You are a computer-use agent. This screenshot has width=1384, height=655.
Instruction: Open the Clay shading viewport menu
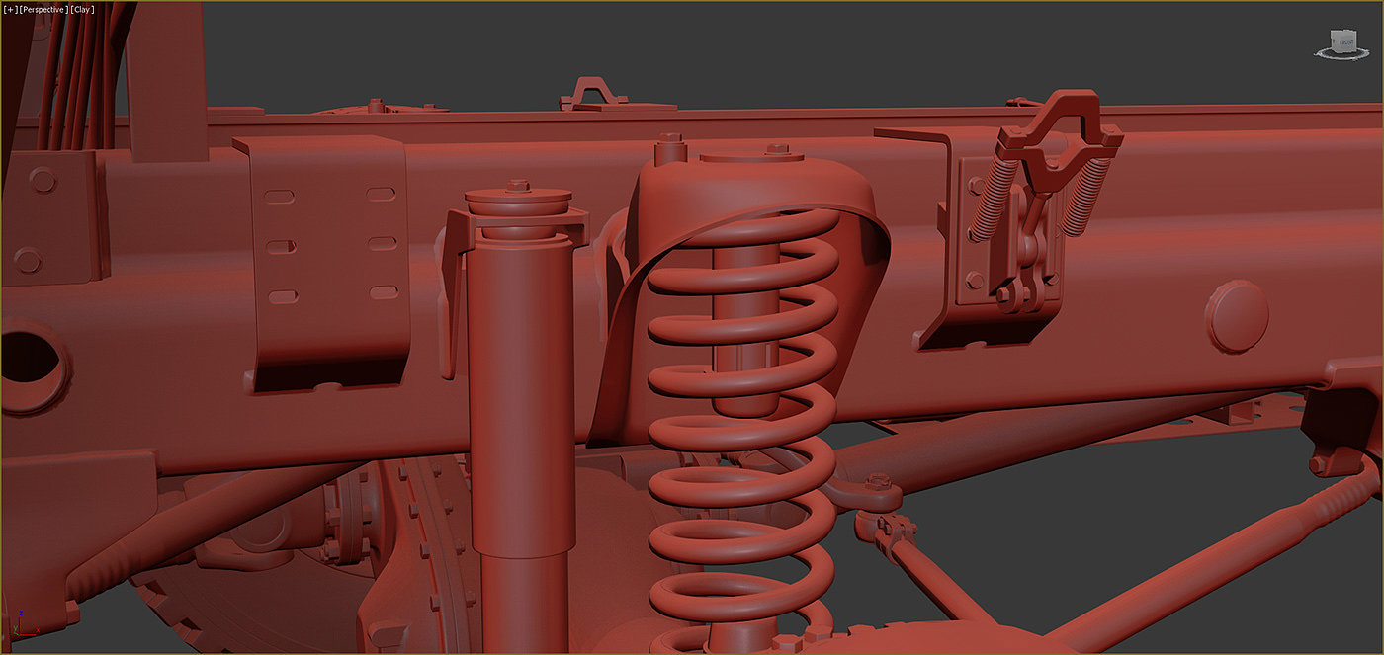click(81, 10)
